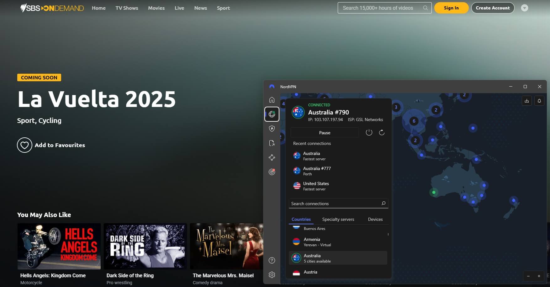
Task: Click the Sign In button
Action: point(451,8)
